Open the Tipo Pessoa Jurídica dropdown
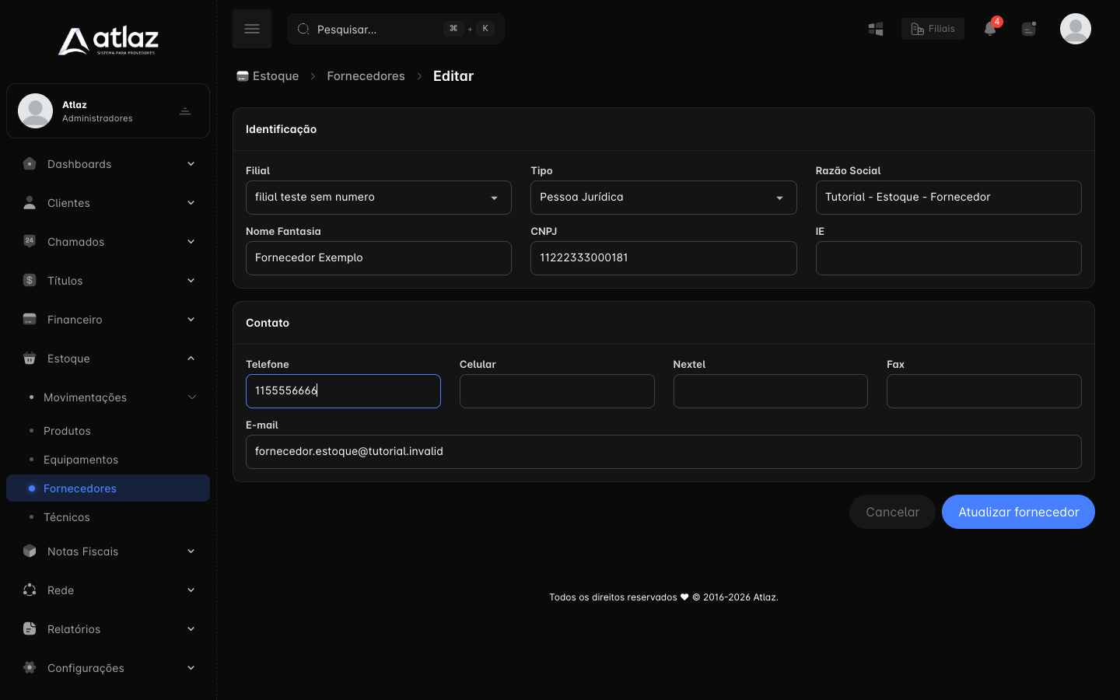Image resolution: width=1120 pixels, height=700 pixels. (663, 198)
